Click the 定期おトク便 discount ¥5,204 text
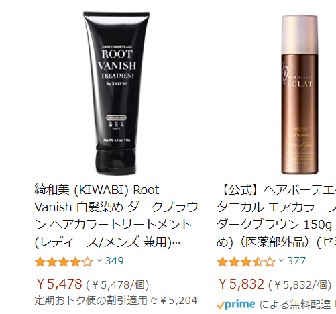 pos(116,301)
